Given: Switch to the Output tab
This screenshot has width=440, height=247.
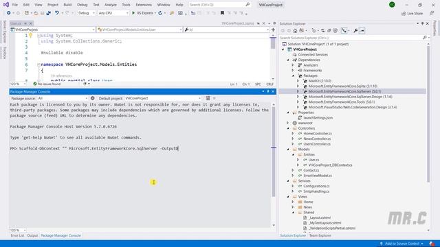Looking at the screenshot, I should coord(32,235).
